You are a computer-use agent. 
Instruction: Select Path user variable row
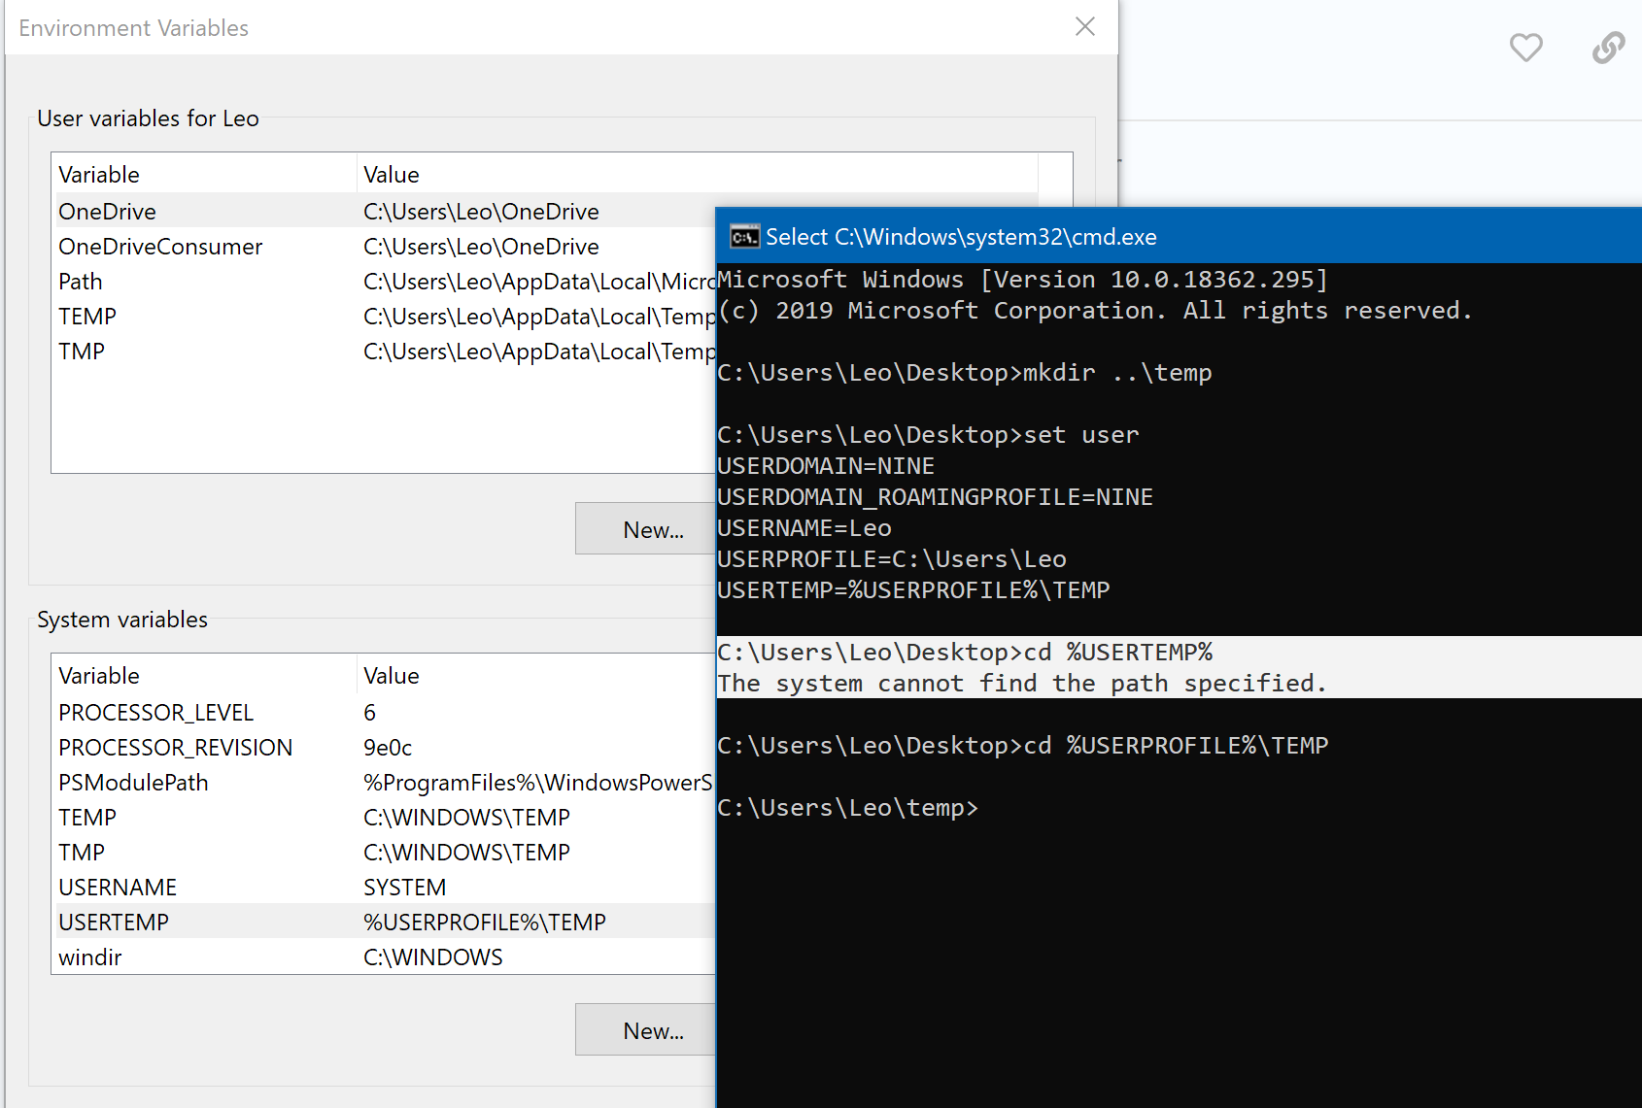point(384,281)
